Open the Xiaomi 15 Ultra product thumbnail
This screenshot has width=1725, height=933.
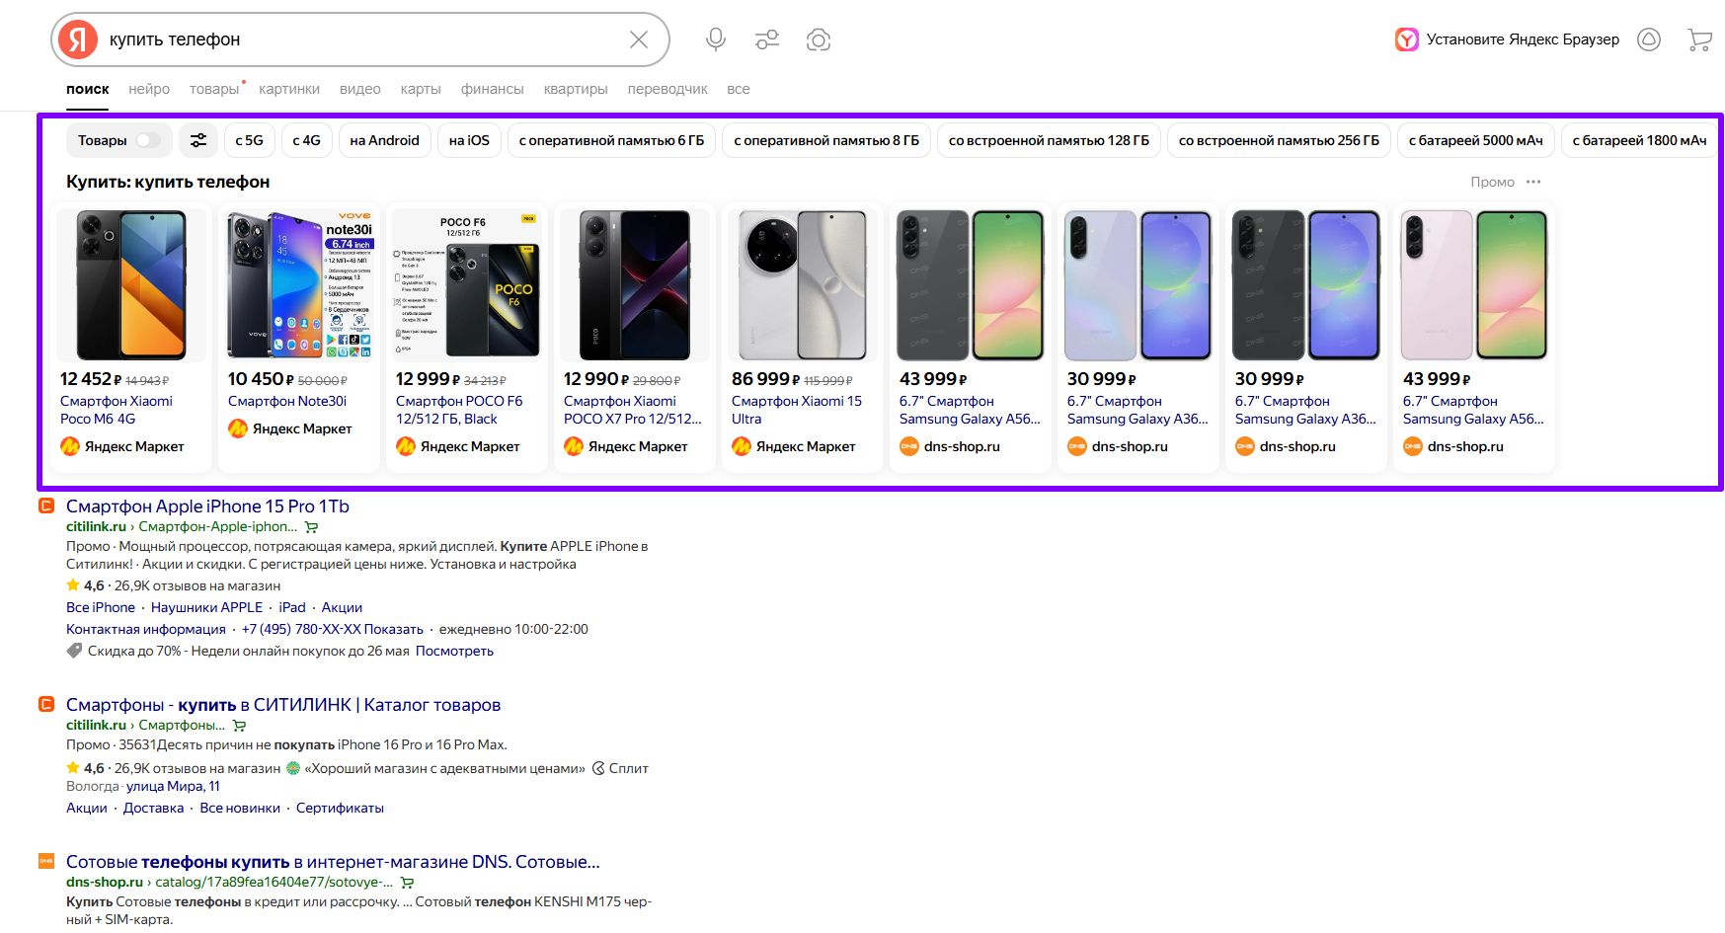click(803, 284)
